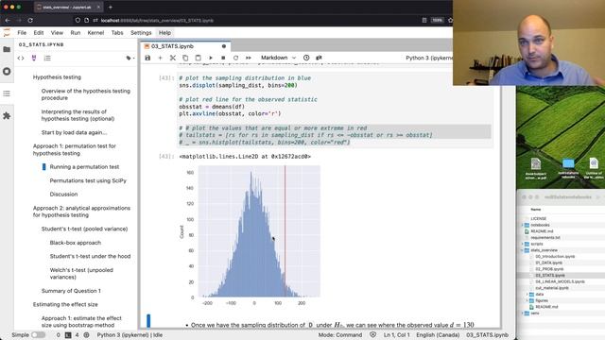Click the terminal count icon in status bar
The image size is (605, 340).
[x=68, y=335]
